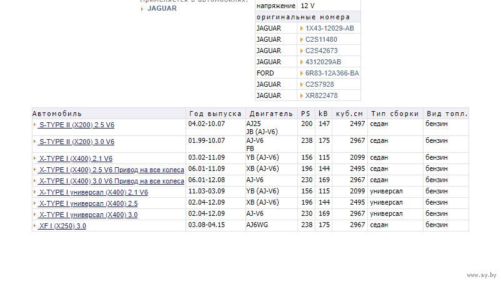Click the arrow icon beside C2S11480

(302, 39)
